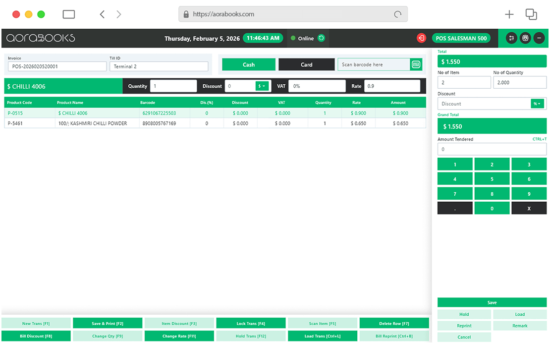Click the round minus icon in header

tap(539, 38)
